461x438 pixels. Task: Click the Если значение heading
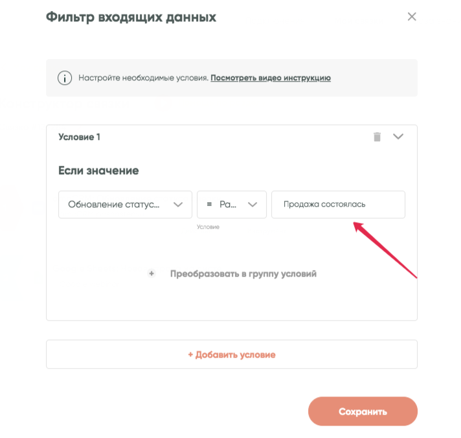coord(98,171)
